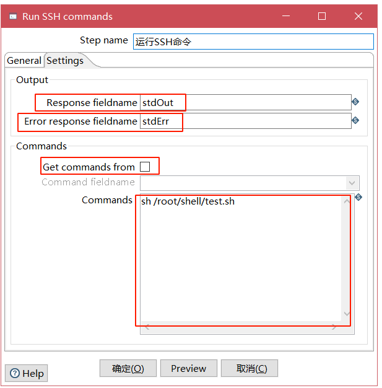This screenshot has height=388, width=382.
Task: Enable the Get commands from checkbox
Action: pyautogui.click(x=145, y=167)
